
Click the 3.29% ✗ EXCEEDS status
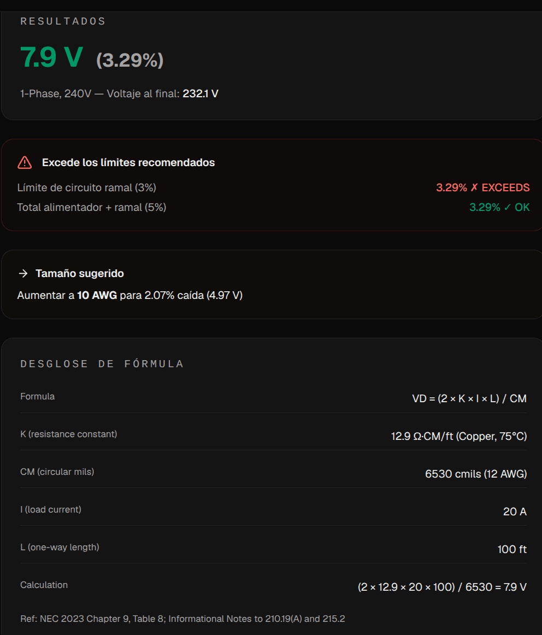coord(483,187)
